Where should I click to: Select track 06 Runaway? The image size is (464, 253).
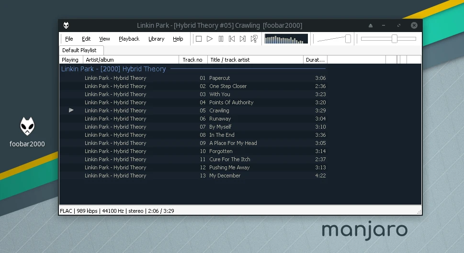click(x=193, y=119)
